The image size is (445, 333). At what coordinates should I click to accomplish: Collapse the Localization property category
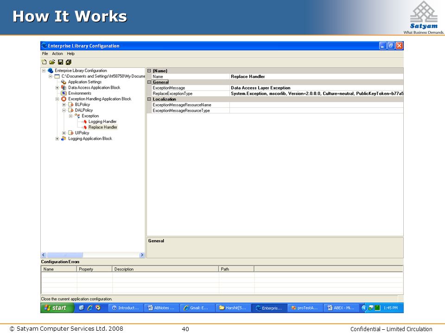point(149,99)
